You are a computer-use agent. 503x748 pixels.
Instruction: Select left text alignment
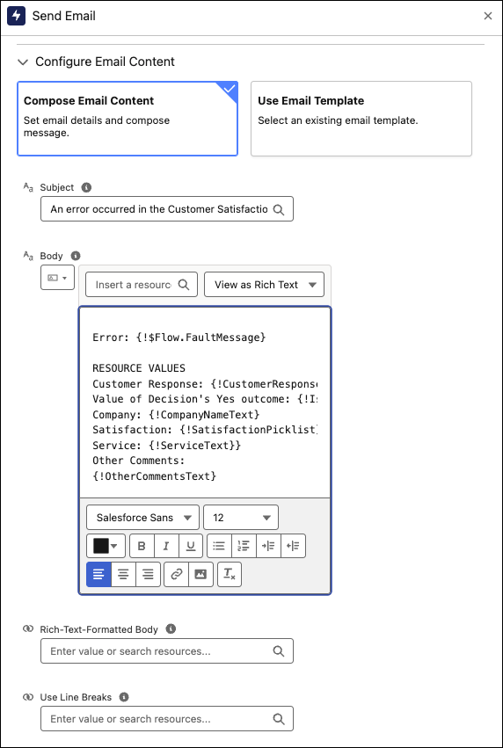pyautogui.click(x=98, y=574)
